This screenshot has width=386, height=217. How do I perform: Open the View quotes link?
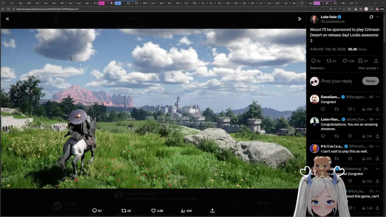368,68
